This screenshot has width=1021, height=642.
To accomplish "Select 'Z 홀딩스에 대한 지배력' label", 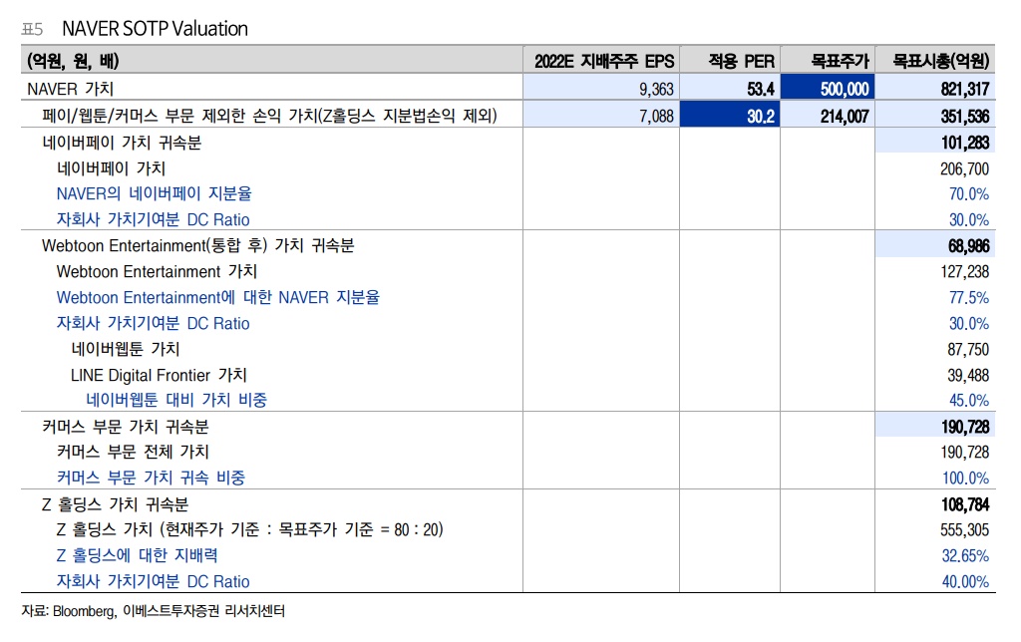I will click(x=138, y=554).
